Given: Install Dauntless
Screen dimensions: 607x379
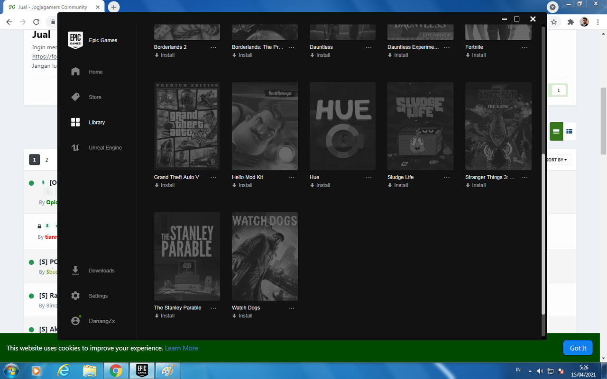Looking at the screenshot, I should 320,55.
